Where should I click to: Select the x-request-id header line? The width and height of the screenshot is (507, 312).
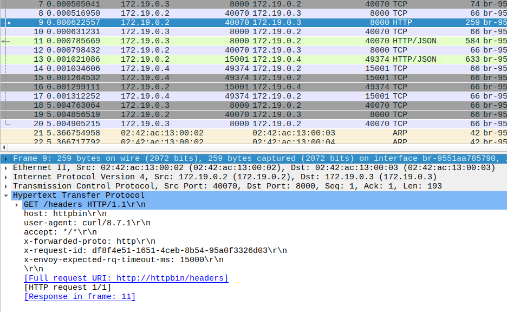(155, 251)
